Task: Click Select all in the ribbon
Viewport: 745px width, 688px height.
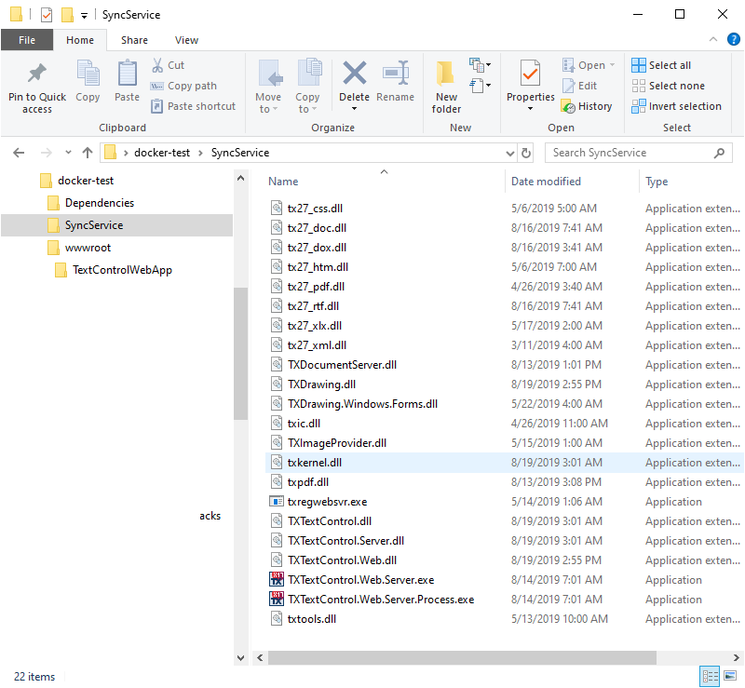Action: (x=661, y=65)
